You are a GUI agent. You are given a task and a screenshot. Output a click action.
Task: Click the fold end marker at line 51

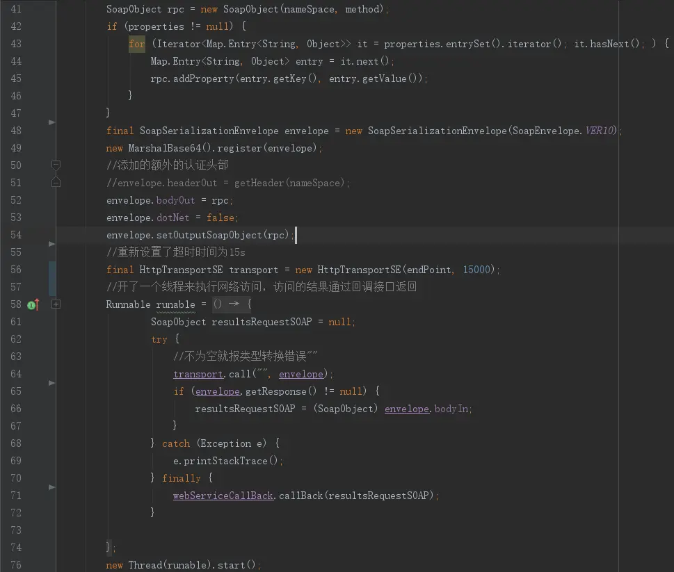(56, 183)
